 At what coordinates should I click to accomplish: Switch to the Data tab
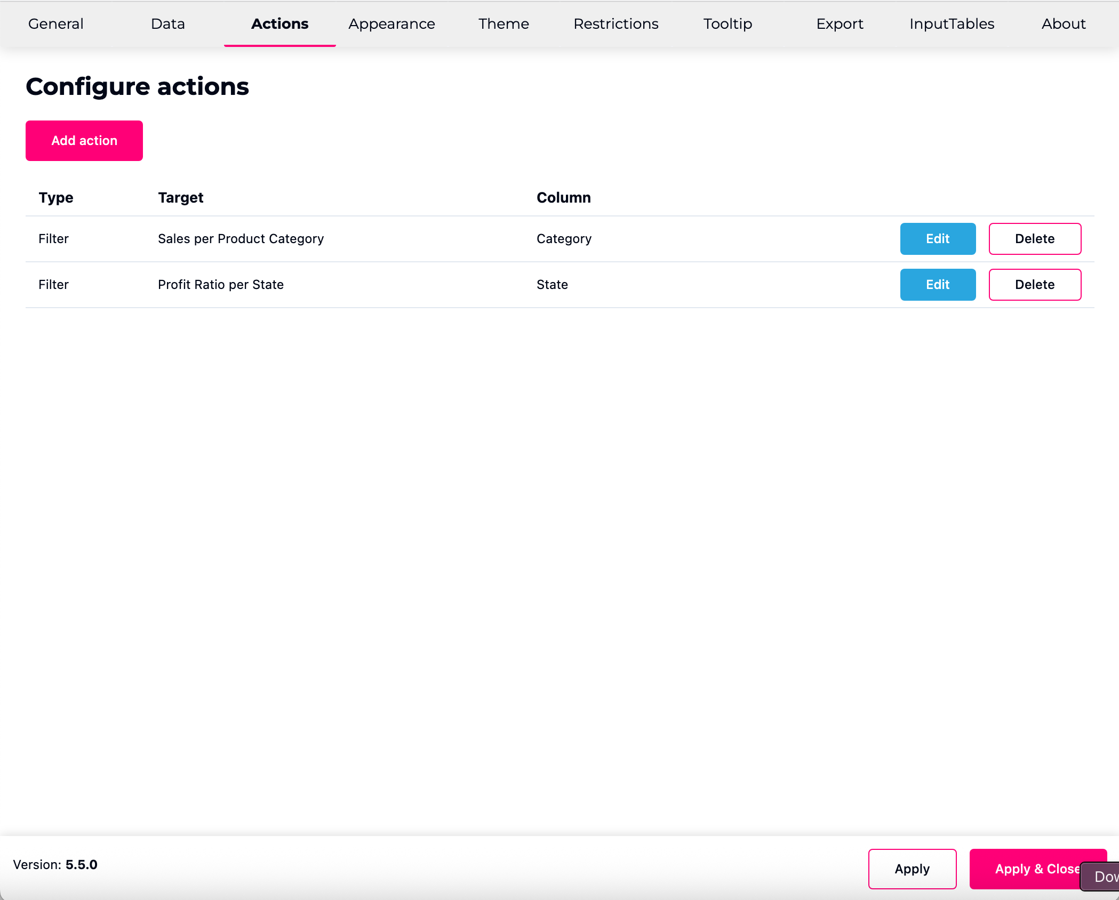pyautogui.click(x=168, y=24)
